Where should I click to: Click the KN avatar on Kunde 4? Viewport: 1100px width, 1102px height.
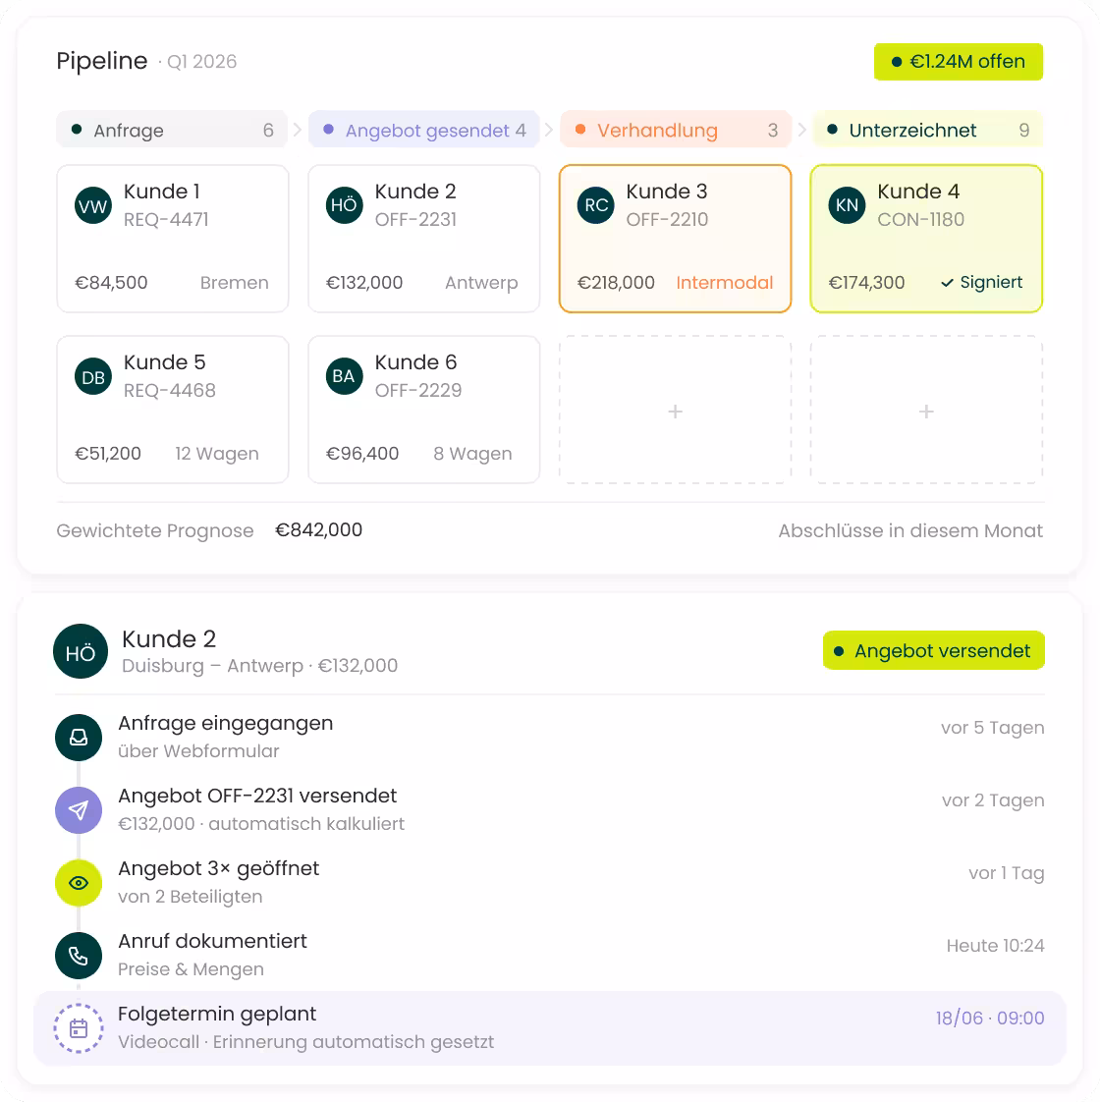tap(847, 205)
